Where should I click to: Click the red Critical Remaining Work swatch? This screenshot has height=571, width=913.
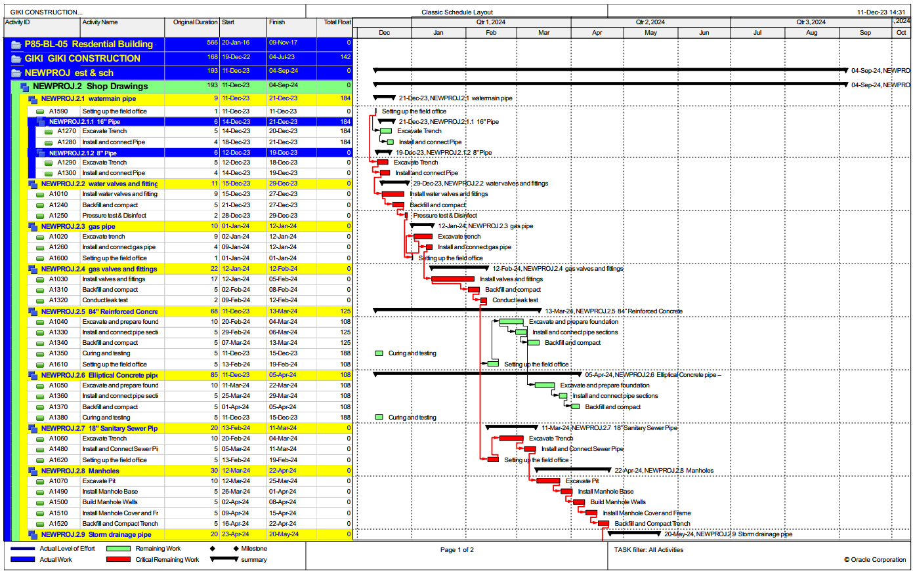tap(118, 560)
